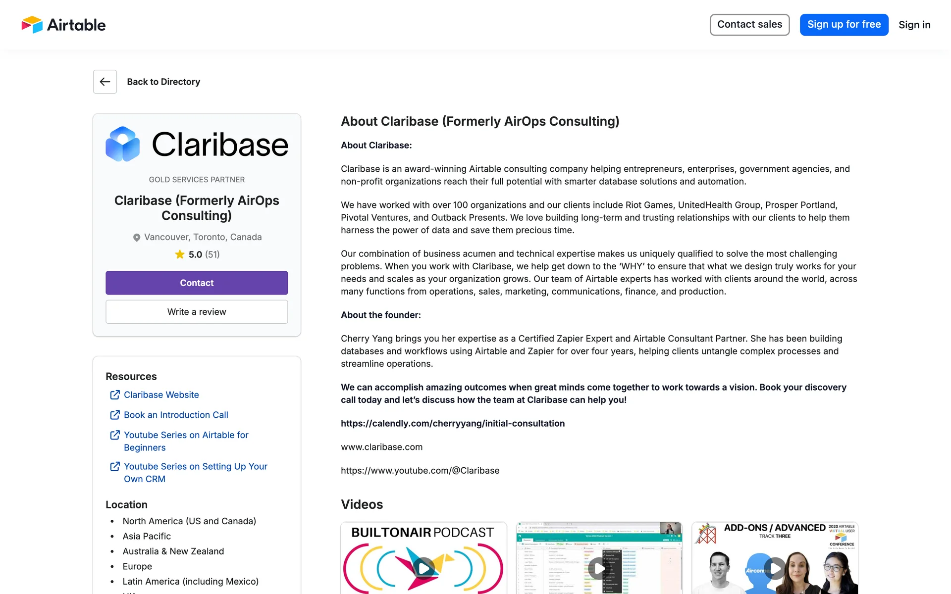Click the back arrow icon button

click(105, 82)
